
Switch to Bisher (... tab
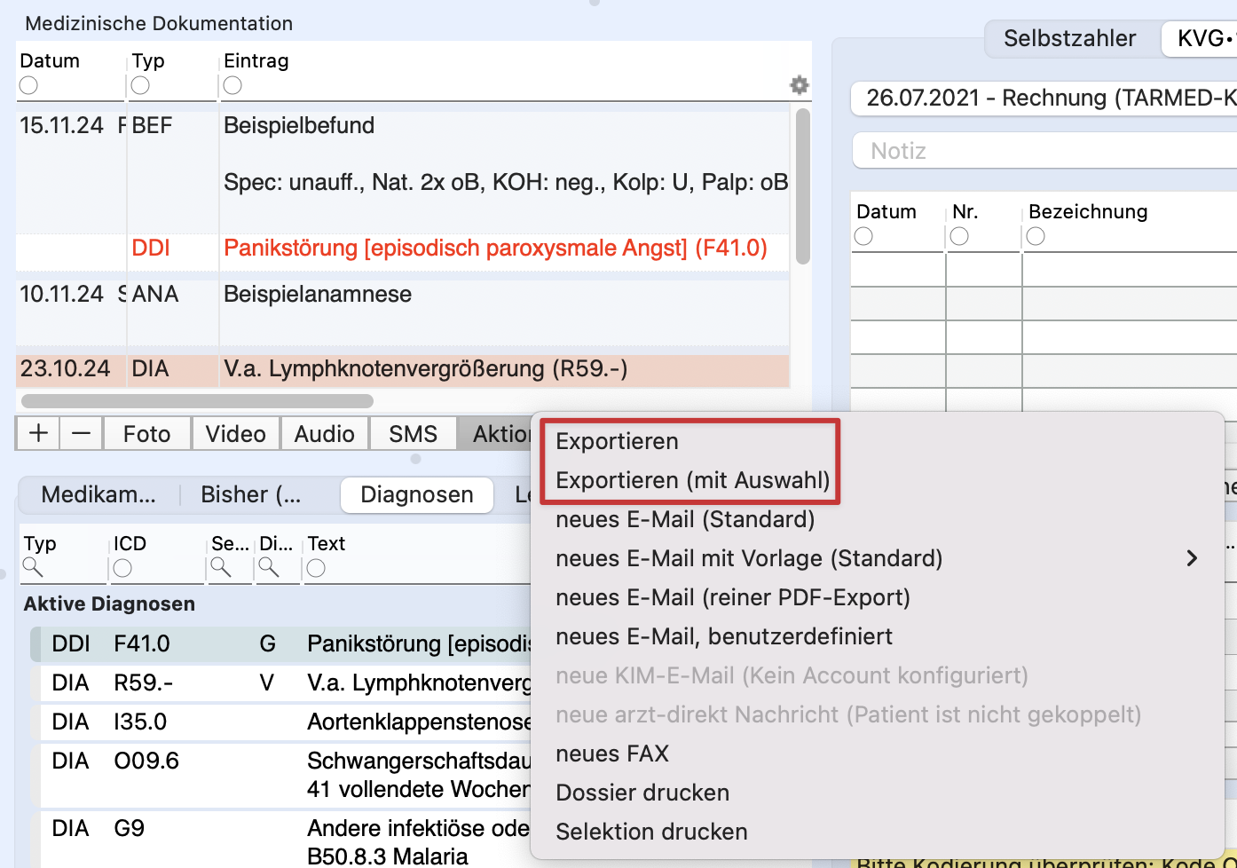click(251, 494)
